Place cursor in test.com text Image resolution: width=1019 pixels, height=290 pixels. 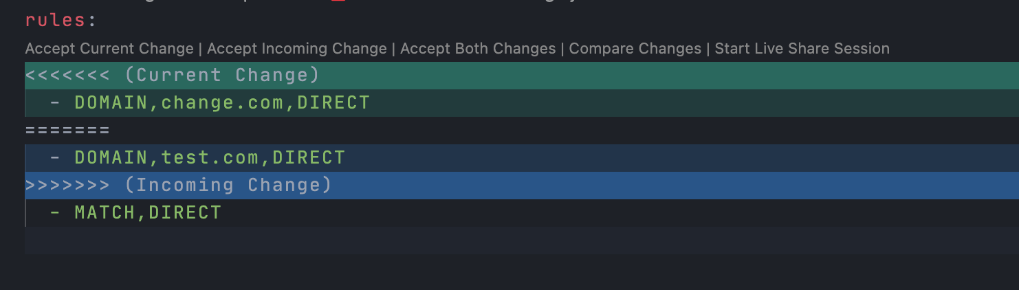pos(210,158)
